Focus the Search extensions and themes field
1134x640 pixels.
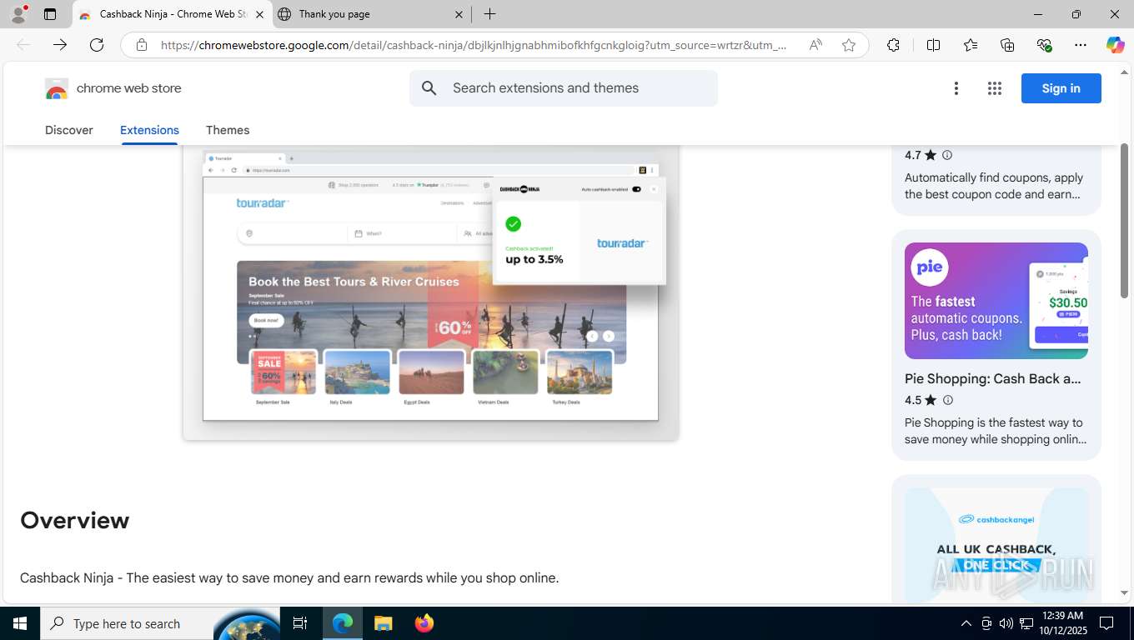(x=564, y=88)
